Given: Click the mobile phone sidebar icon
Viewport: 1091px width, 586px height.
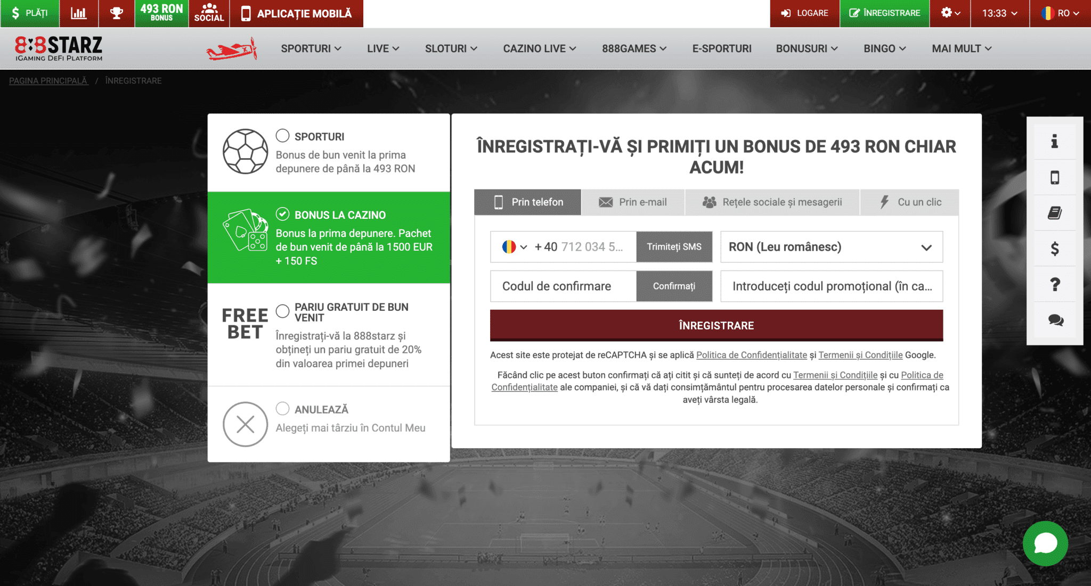Looking at the screenshot, I should click(x=1054, y=177).
